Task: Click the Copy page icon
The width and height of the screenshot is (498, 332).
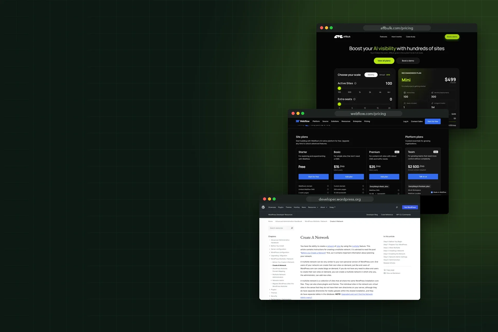Action: tap(385, 270)
